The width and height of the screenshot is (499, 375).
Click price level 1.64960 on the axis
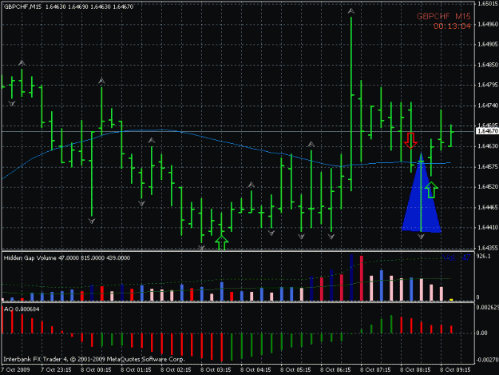pos(488,24)
